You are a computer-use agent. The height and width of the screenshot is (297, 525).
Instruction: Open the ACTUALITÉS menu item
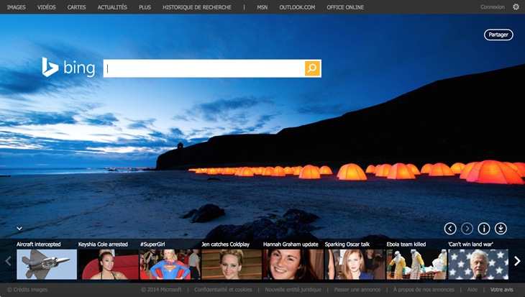tap(112, 7)
